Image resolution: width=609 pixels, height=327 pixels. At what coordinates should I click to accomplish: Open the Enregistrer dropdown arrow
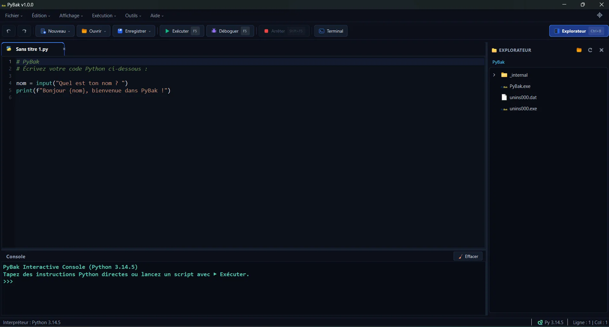click(149, 31)
